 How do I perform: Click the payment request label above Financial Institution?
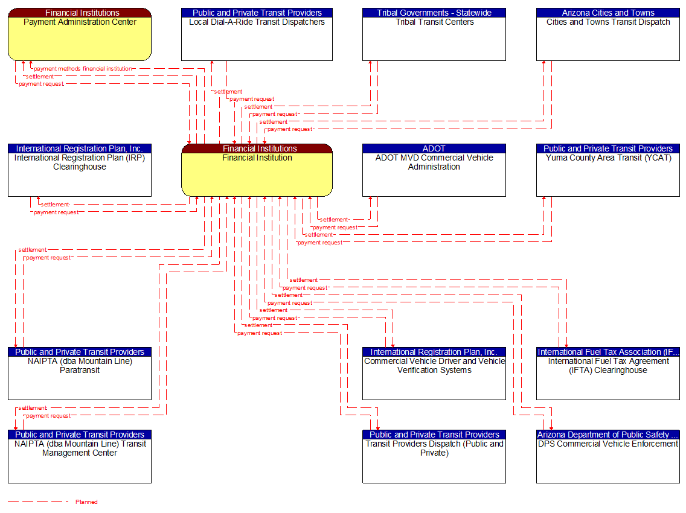pyautogui.click(x=250, y=98)
